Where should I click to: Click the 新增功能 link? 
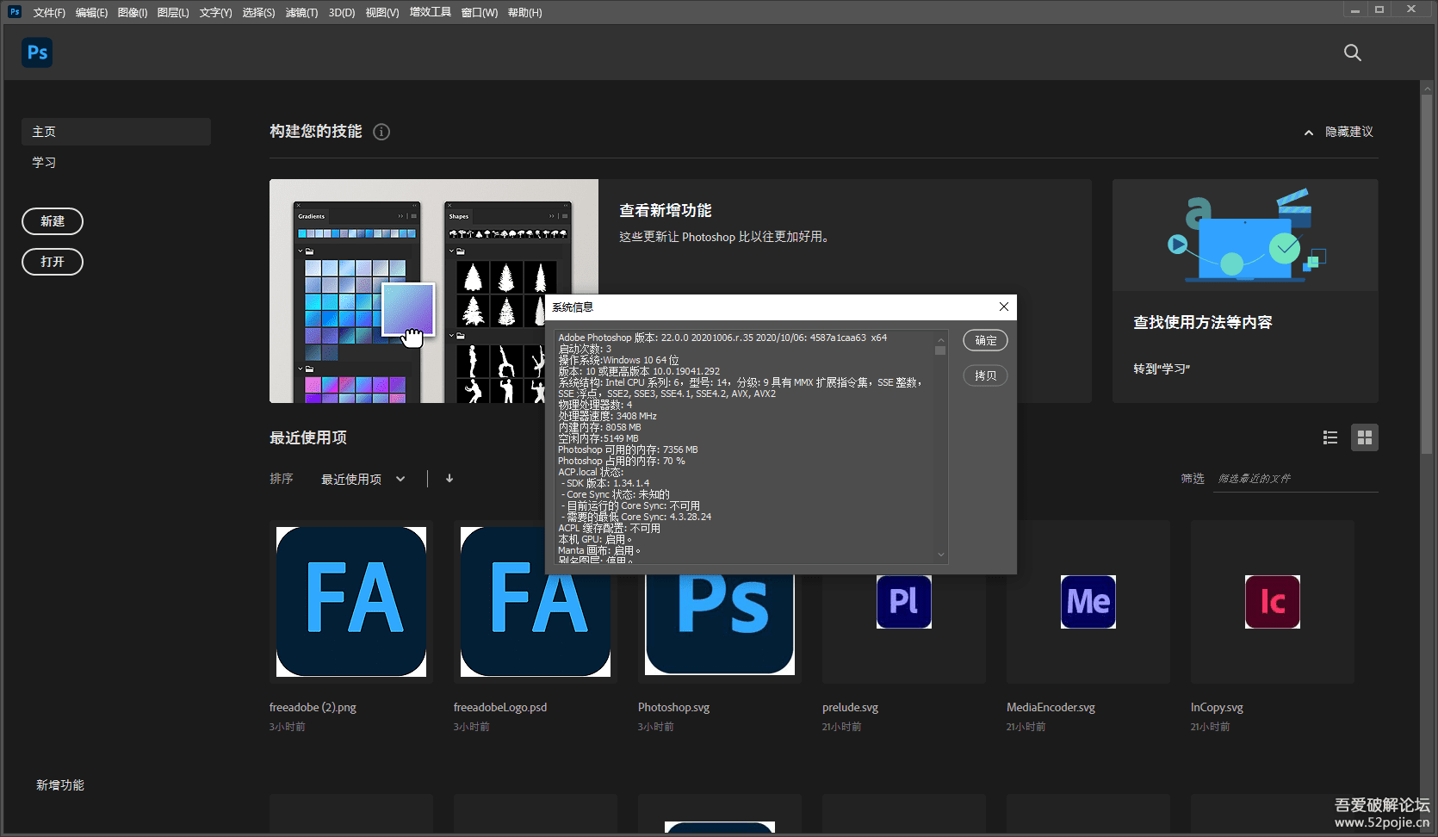point(60,785)
